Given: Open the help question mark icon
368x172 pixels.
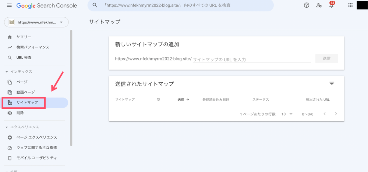Looking at the screenshot, I should tap(307, 6).
